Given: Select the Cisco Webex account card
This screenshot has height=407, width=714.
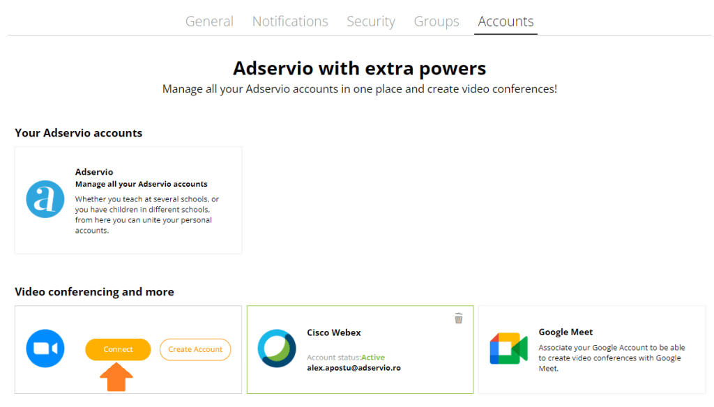Looking at the screenshot, I should 360,349.
